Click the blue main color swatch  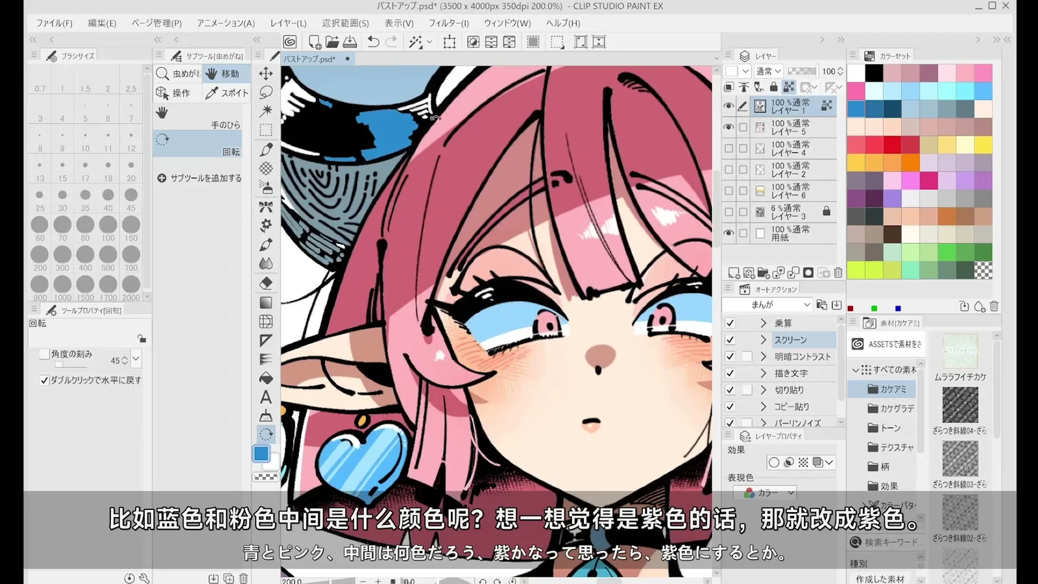point(261,454)
